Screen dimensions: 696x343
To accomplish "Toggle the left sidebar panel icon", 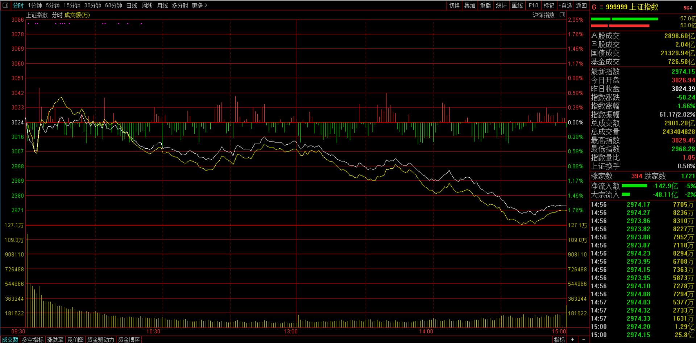I will click(5, 5).
